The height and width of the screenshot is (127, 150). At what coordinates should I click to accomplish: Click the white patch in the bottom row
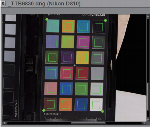(96, 105)
